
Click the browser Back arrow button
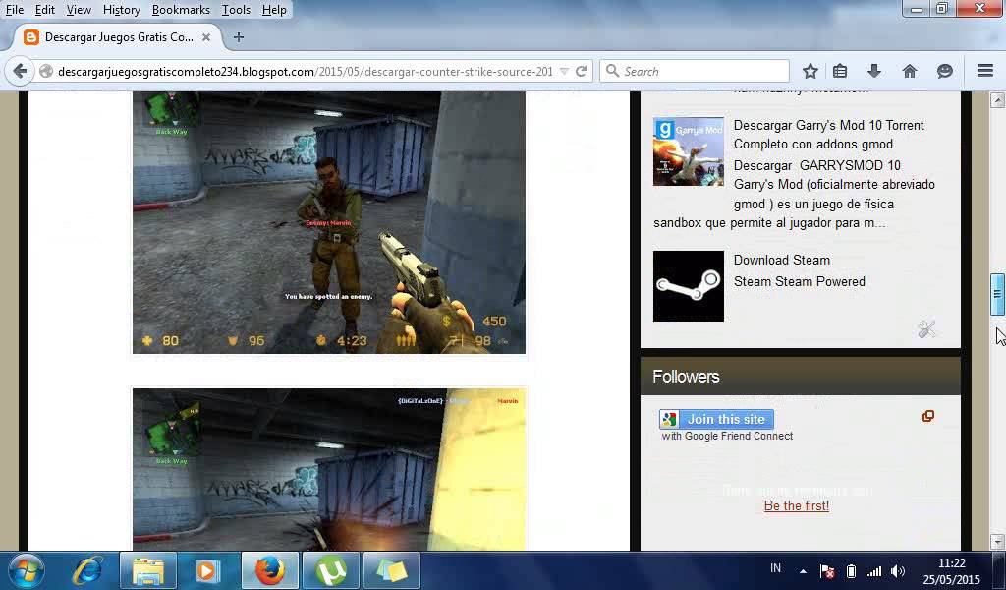20,71
